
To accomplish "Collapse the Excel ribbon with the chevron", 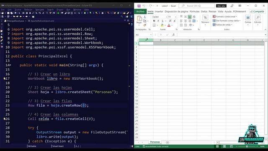I will (265, 30).
